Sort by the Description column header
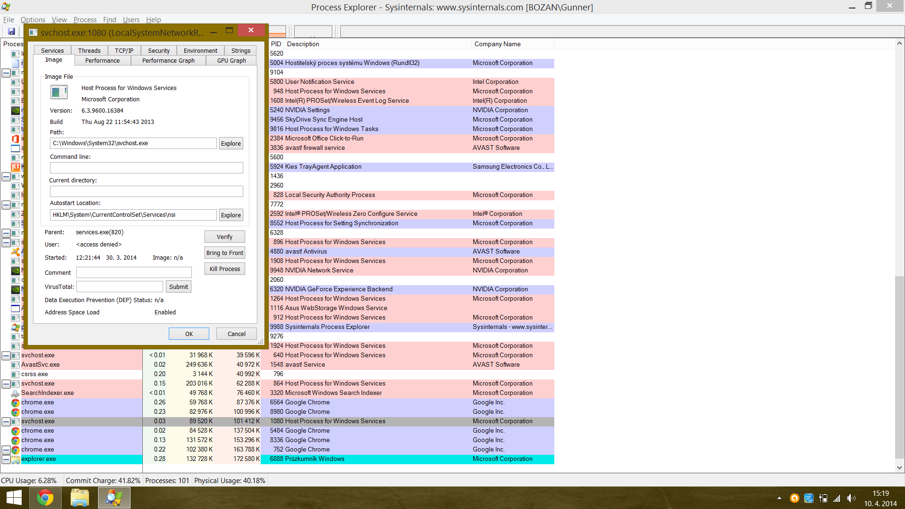905x509 pixels. point(378,44)
